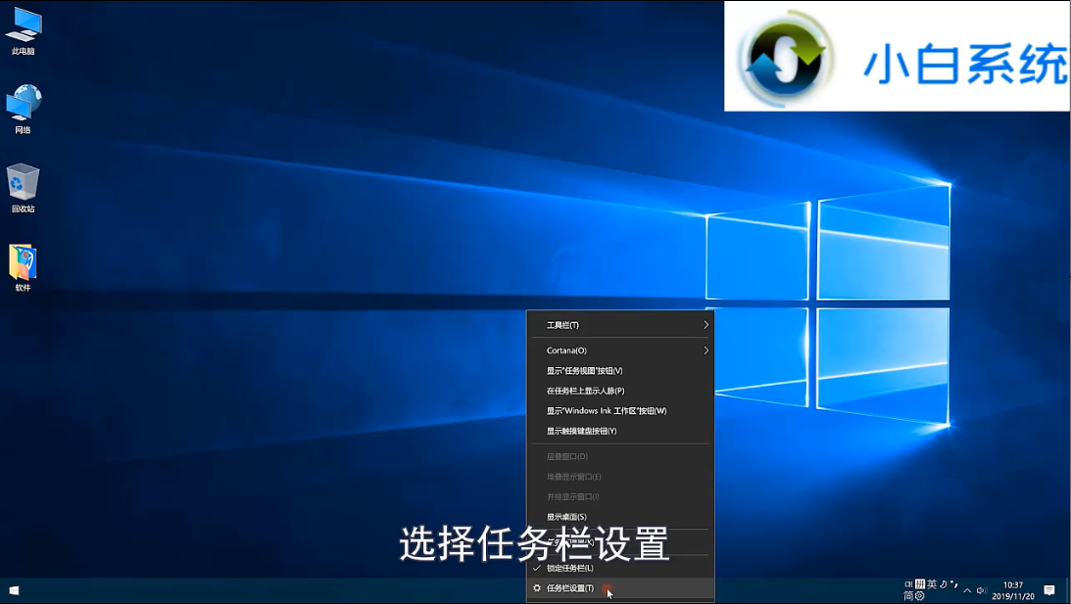The image size is (1071, 604).
Task: Toggle the IME punctuation mode icon
Action: coord(953,584)
